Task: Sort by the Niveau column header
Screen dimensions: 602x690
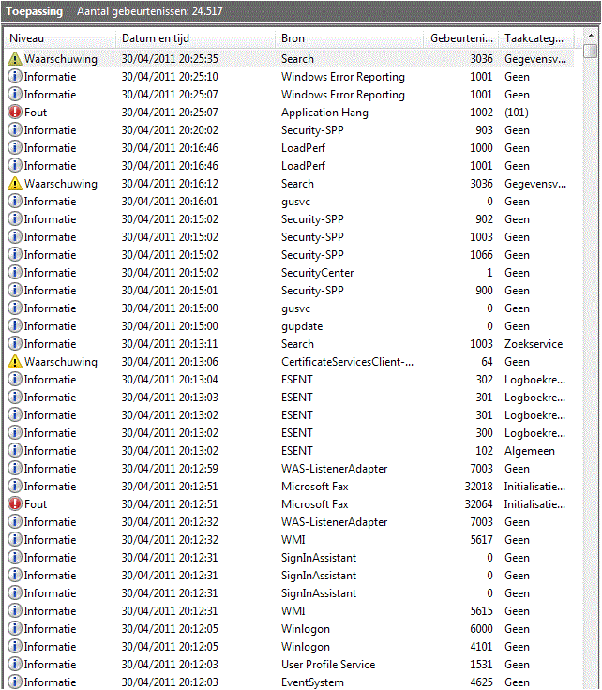Action: point(60,38)
